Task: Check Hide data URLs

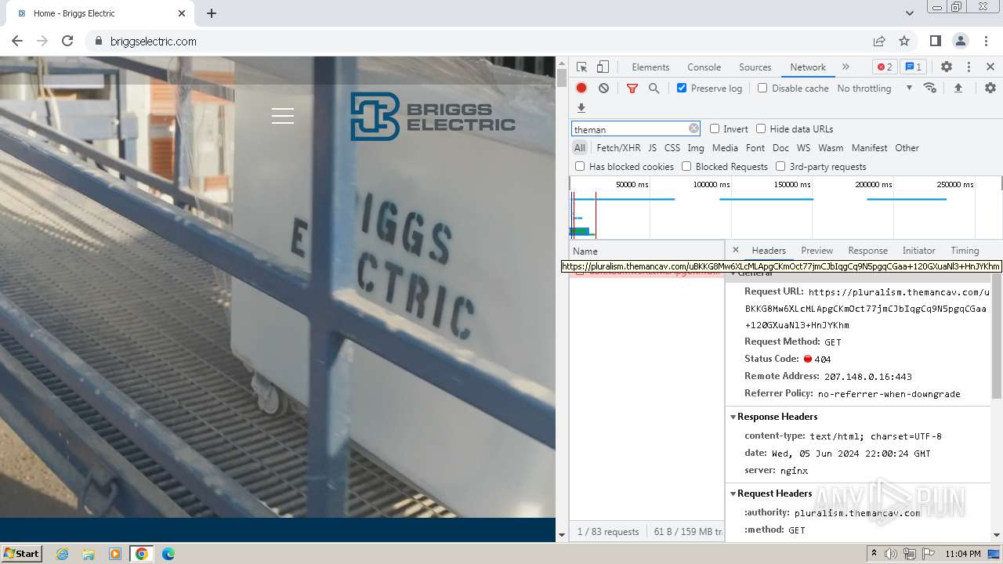Action: tap(761, 128)
